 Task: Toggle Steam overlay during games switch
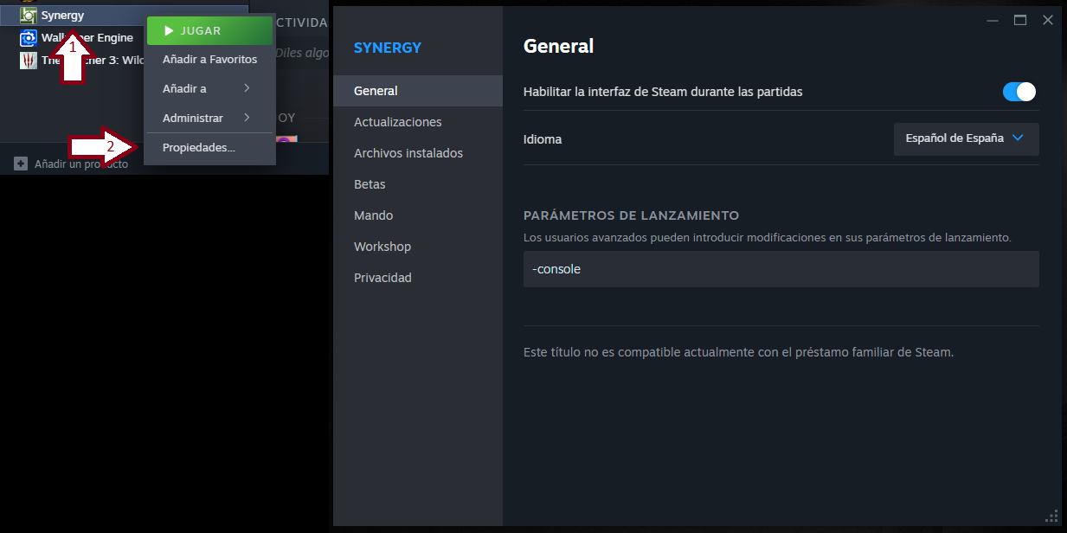1019,92
